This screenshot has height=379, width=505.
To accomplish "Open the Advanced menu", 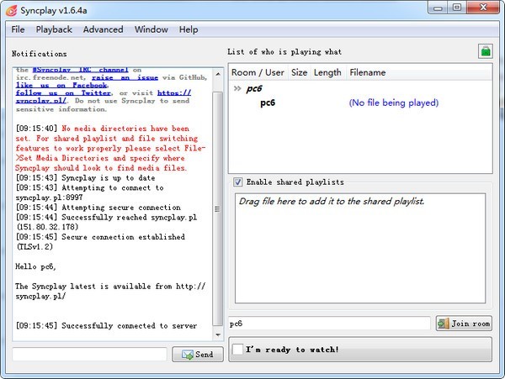I will pos(103,29).
